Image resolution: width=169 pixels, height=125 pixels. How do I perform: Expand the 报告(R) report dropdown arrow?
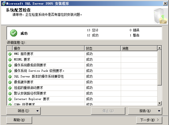click(159, 111)
